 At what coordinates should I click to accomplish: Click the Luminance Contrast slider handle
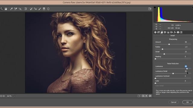point(156,78)
